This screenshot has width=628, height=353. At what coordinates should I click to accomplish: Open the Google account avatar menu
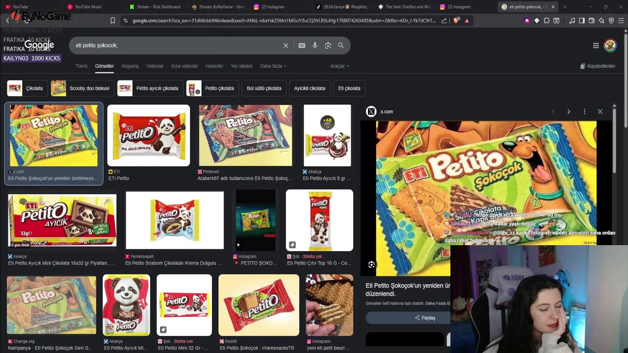[610, 46]
